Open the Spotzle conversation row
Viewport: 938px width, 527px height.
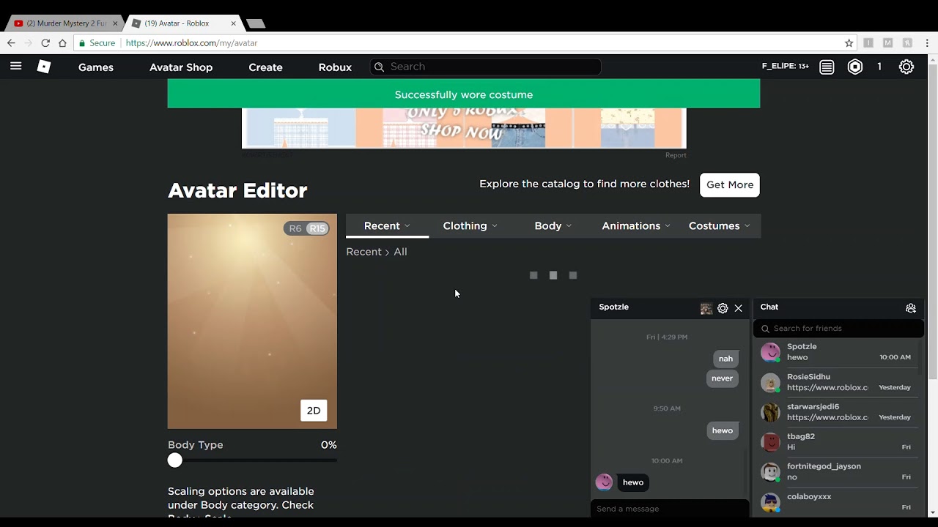click(838, 352)
